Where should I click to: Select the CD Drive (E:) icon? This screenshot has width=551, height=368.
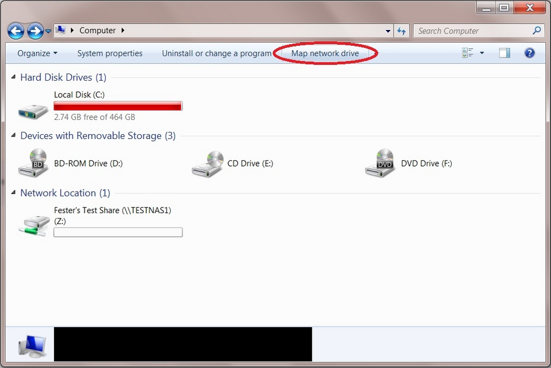pyautogui.click(x=206, y=163)
